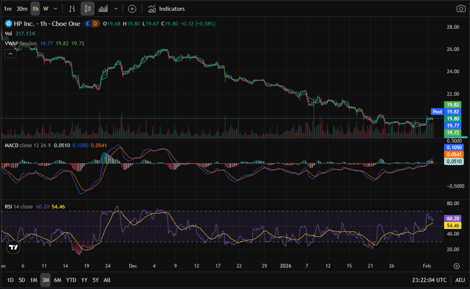Switch to the area chart style icon
470x289 pixels.
(103, 9)
